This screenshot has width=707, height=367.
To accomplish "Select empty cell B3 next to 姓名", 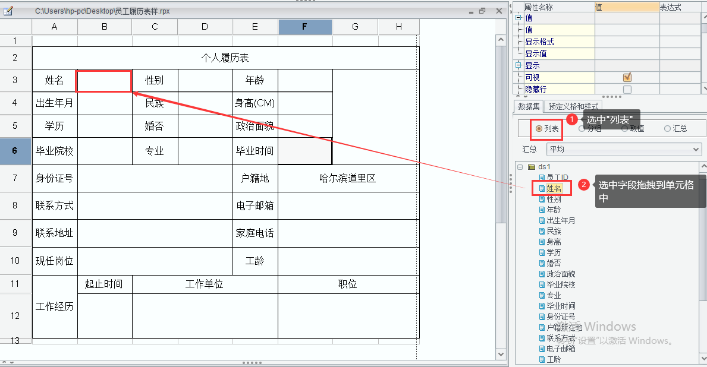I will click(104, 81).
